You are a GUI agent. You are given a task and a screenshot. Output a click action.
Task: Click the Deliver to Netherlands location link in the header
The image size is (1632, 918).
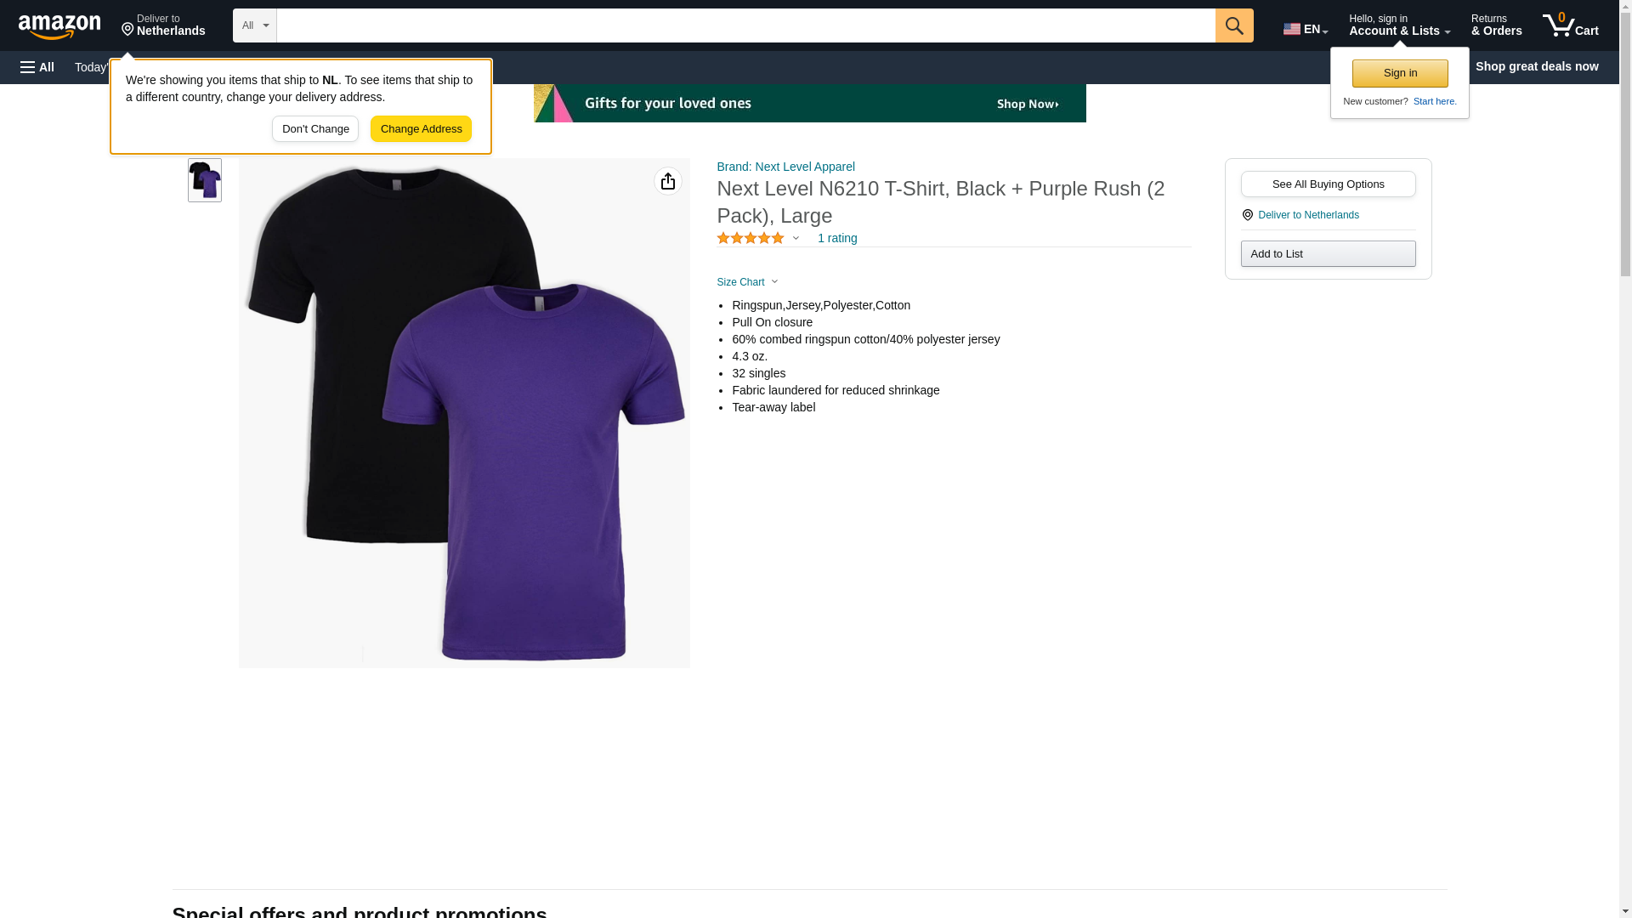click(x=163, y=25)
